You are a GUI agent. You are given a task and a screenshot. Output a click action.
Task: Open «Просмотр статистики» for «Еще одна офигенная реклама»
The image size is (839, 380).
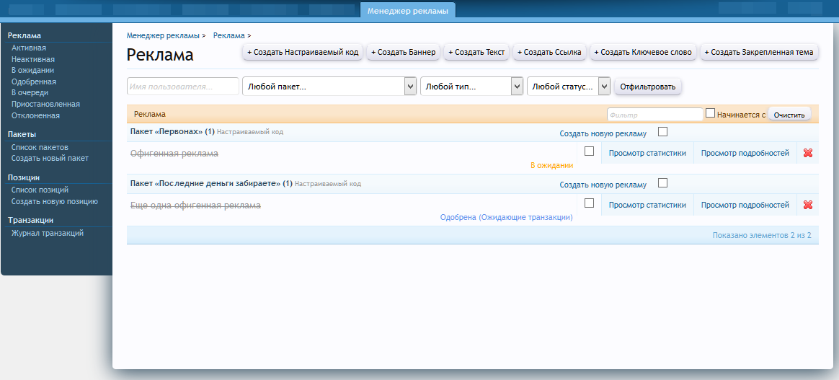point(647,205)
